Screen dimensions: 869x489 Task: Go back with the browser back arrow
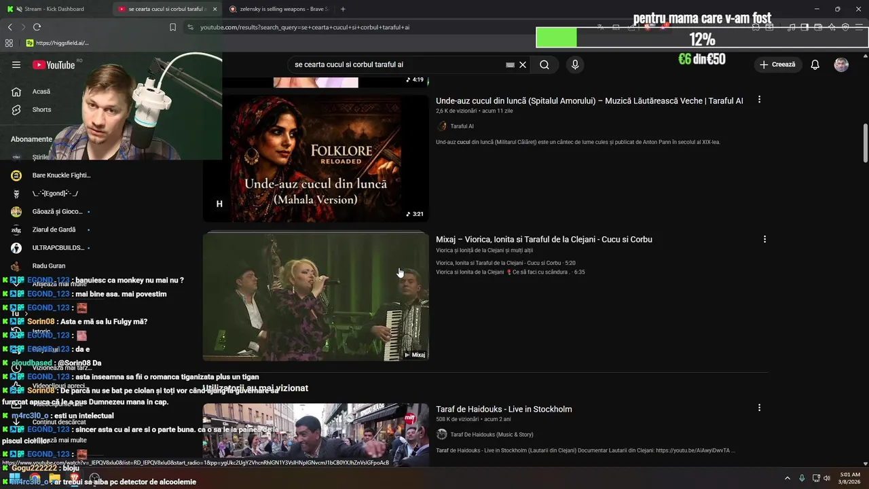pos(10,27)
